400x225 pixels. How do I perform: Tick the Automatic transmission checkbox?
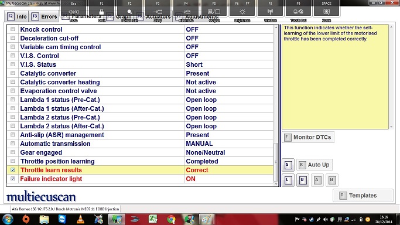point(12,144)
